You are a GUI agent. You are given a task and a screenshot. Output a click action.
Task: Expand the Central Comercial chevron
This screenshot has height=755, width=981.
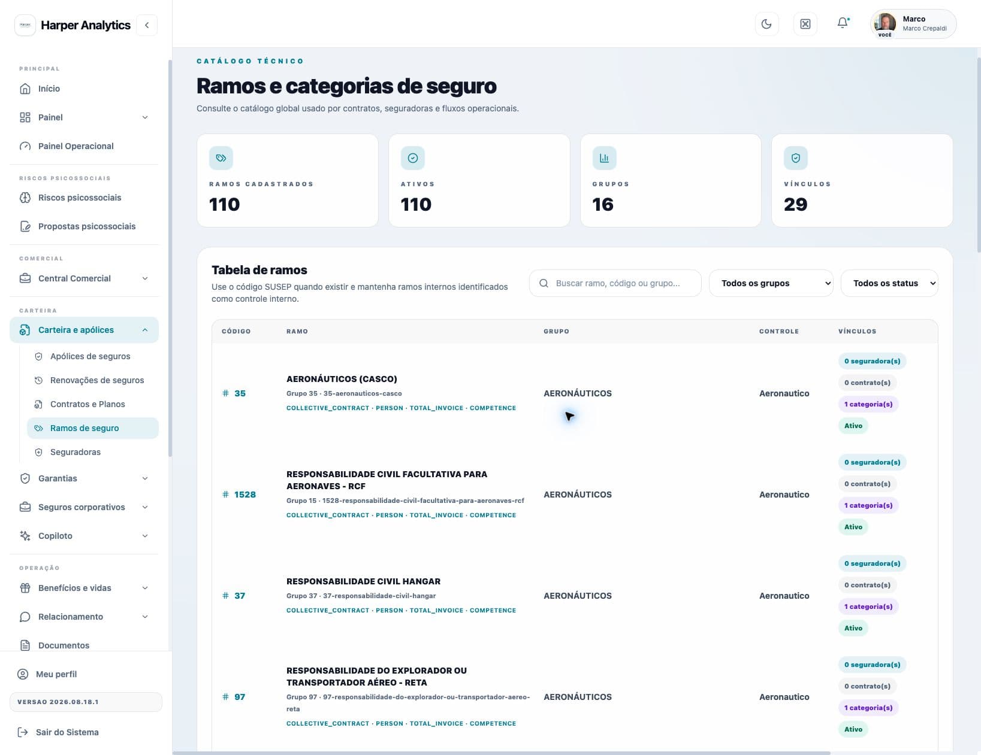(145, 278)
